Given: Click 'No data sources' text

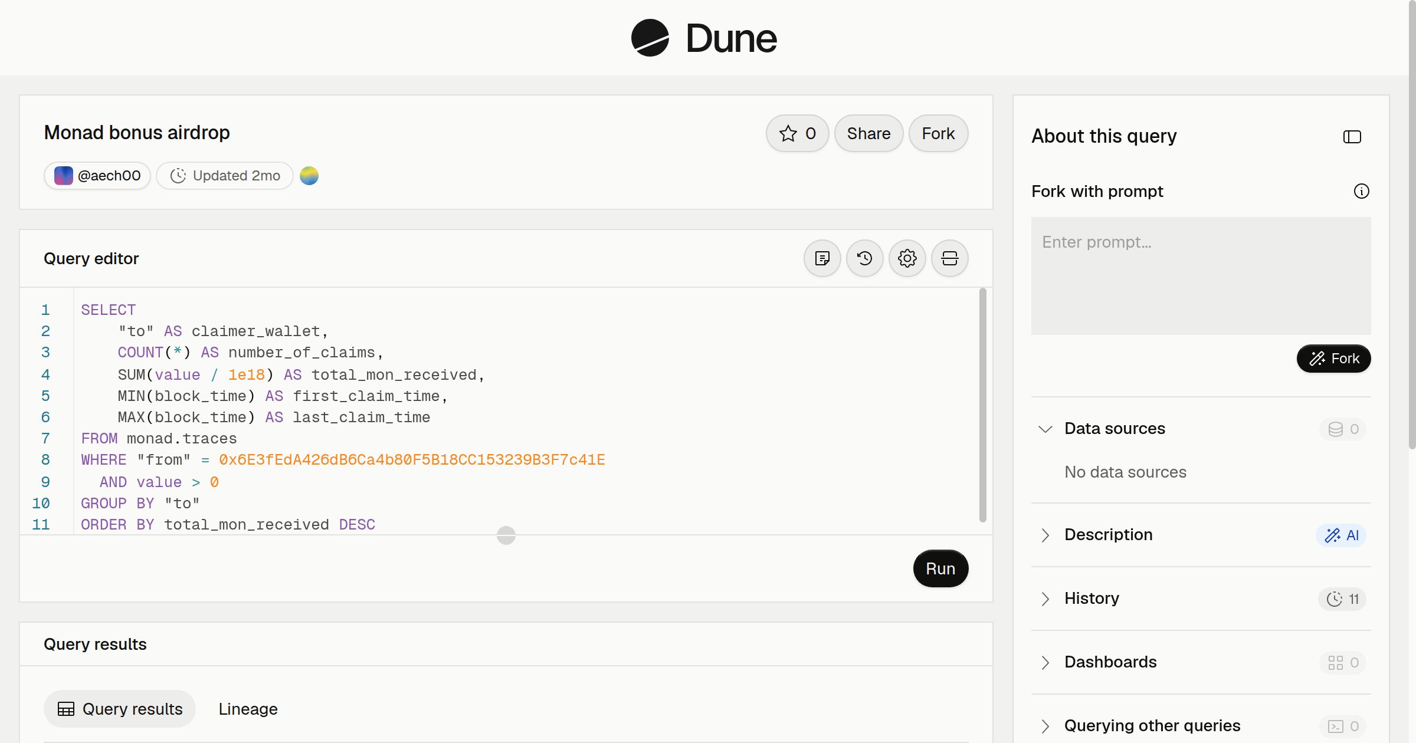Looking at the screenshot, I should click(1125, 472).
